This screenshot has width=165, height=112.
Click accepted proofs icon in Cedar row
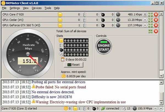coord(60,20)
